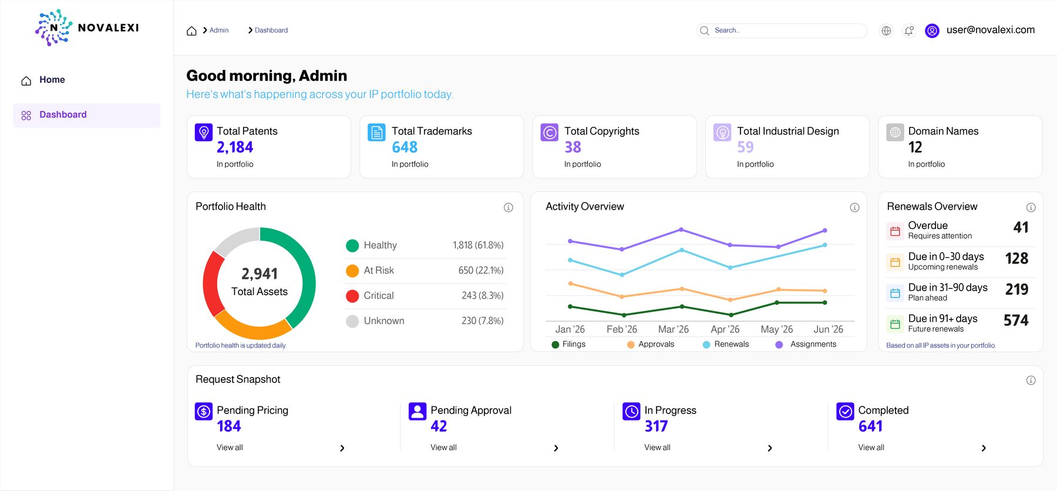The width and height of the screenshot is (1057, 491).
Task: Click the Total Patents lightbulb icon
Action: click(x=204, y=132)
